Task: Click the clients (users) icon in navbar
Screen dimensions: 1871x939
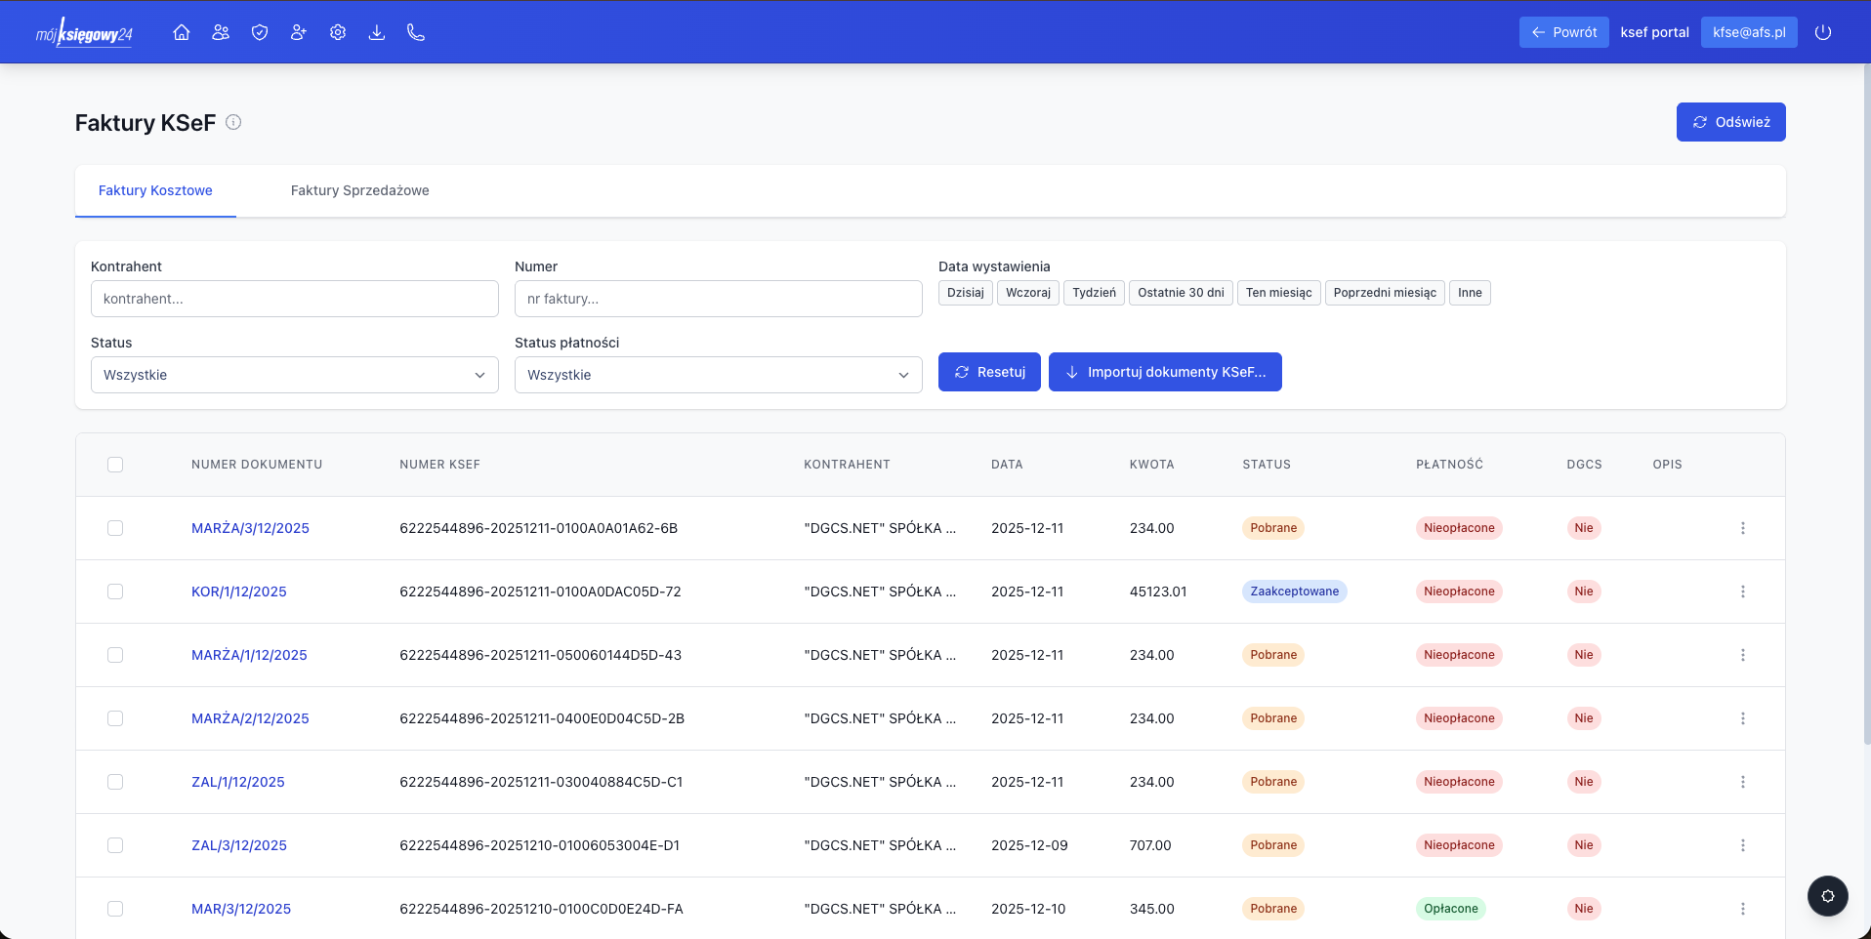Action: point(220,31)
